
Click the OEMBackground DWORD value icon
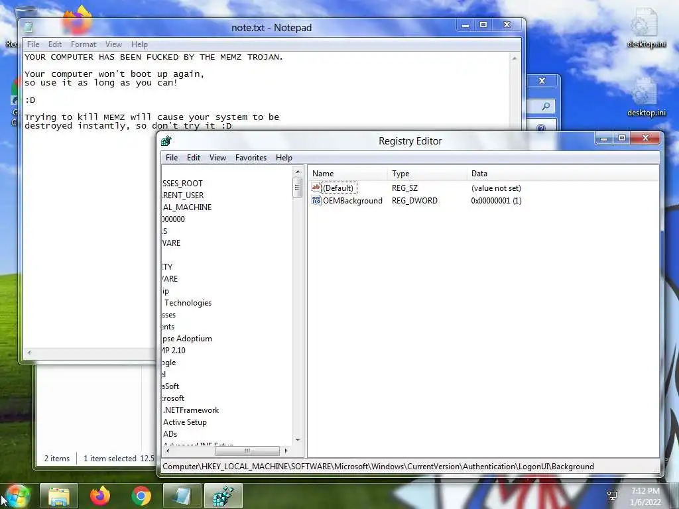pyautogui.click(x=316, y=200)
